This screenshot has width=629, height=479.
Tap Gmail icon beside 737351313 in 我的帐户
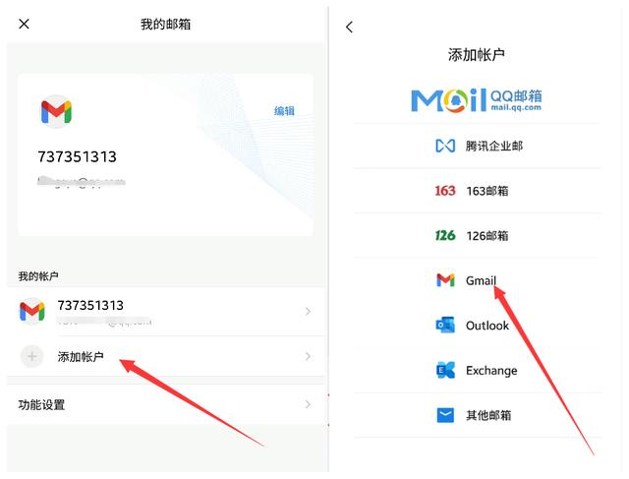click(32, 312)
